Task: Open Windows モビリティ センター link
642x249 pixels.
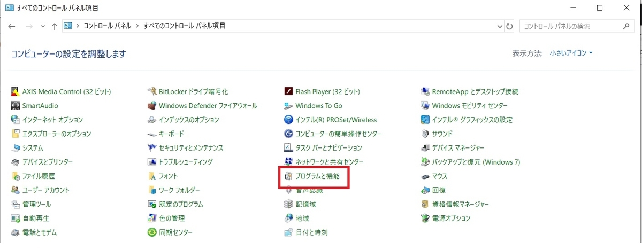Action: (470, 106)
